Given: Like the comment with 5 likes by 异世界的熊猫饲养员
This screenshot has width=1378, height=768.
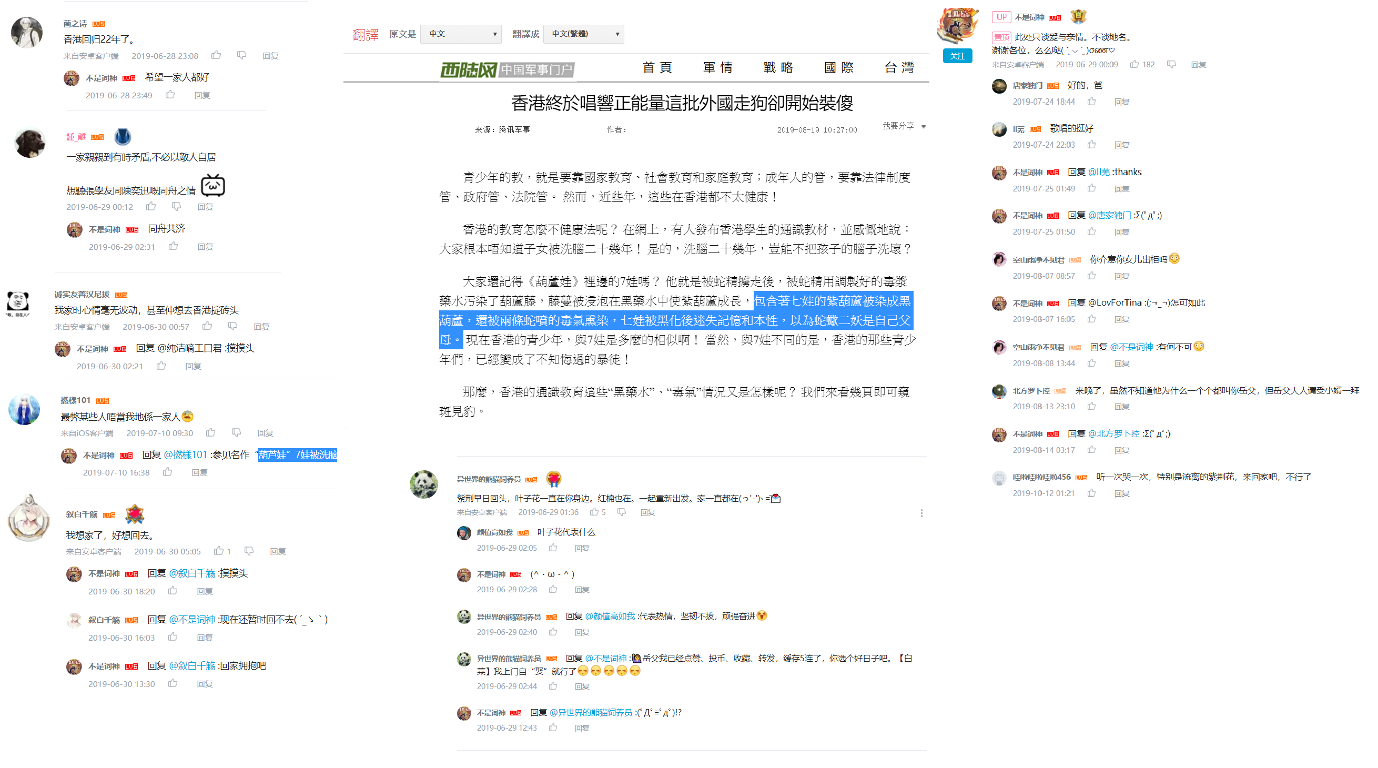Looking at the screenshot, I should point(594,512).
